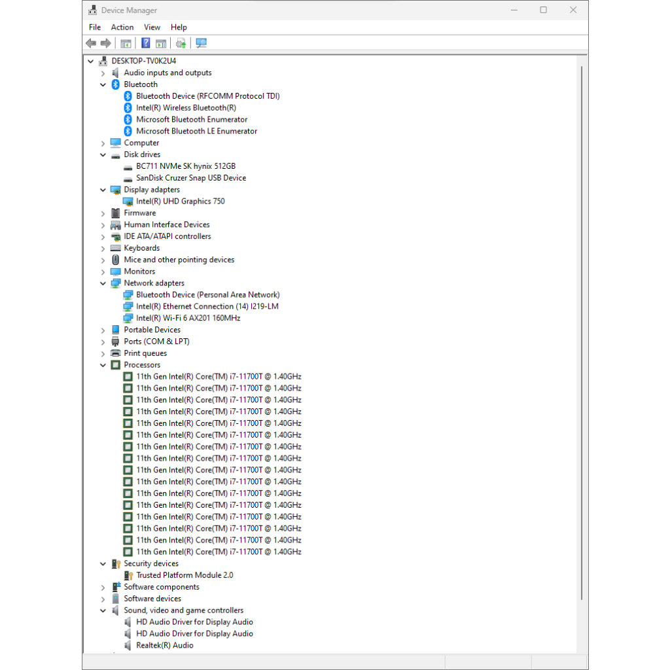Expand the Ports (COM & LPT) node
This screenshot has width=670, height=670.
coord(103,342)
